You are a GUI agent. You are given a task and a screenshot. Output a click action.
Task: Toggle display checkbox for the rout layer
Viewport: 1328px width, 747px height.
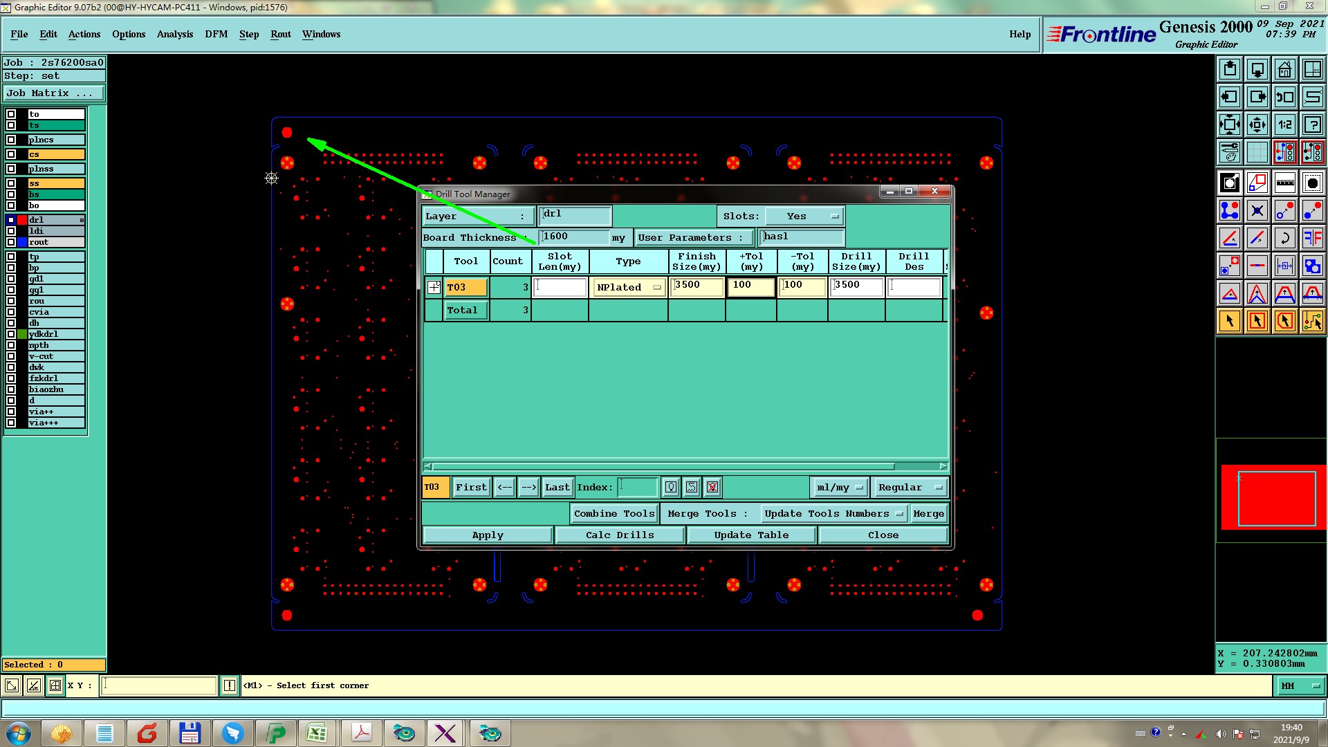point(11,242)
